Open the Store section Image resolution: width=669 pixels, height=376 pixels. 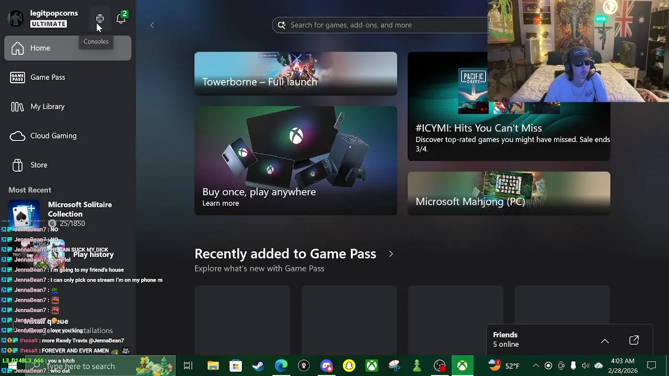(68, 165)
